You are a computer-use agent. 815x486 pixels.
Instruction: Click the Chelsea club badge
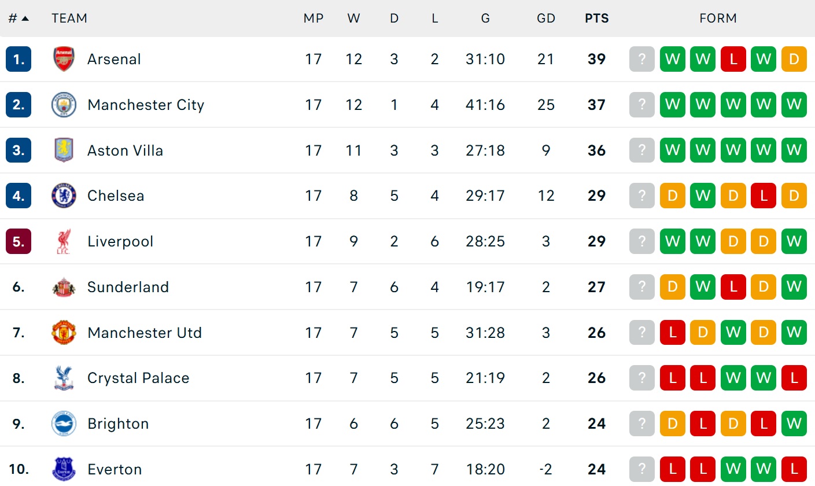point(64,196)
